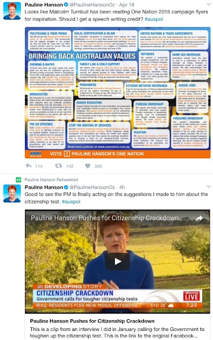This screenshot has width=213, height=340.
Task: Open Pauline Hanson avatar on second tweet
Action: (12, 193)
